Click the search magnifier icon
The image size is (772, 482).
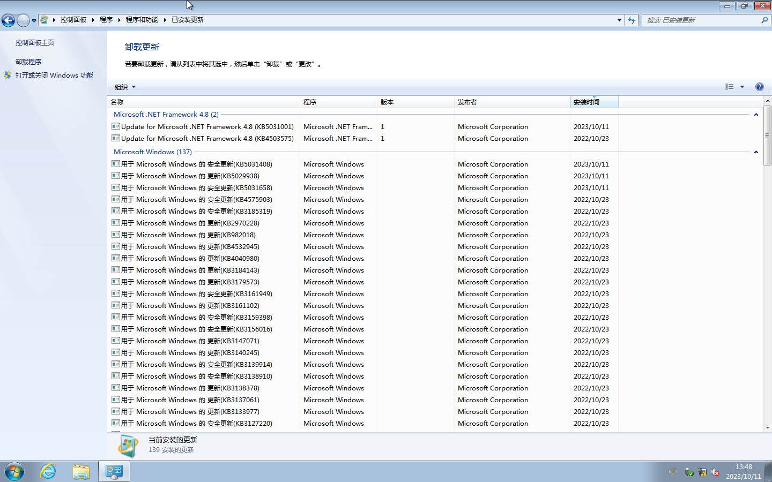764,20
